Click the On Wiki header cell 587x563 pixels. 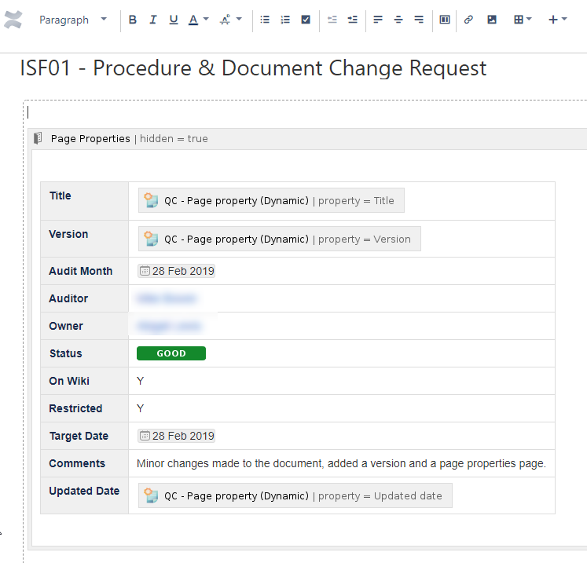(85, 381)
